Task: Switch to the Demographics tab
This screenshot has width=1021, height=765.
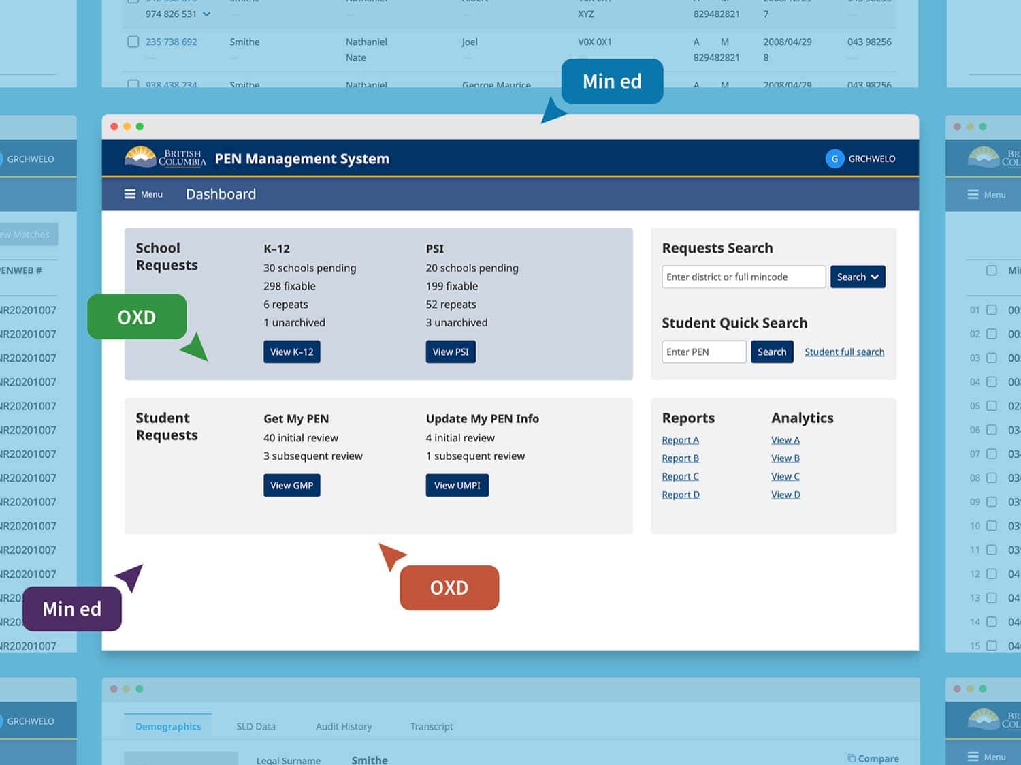Action: click(168, 726)
